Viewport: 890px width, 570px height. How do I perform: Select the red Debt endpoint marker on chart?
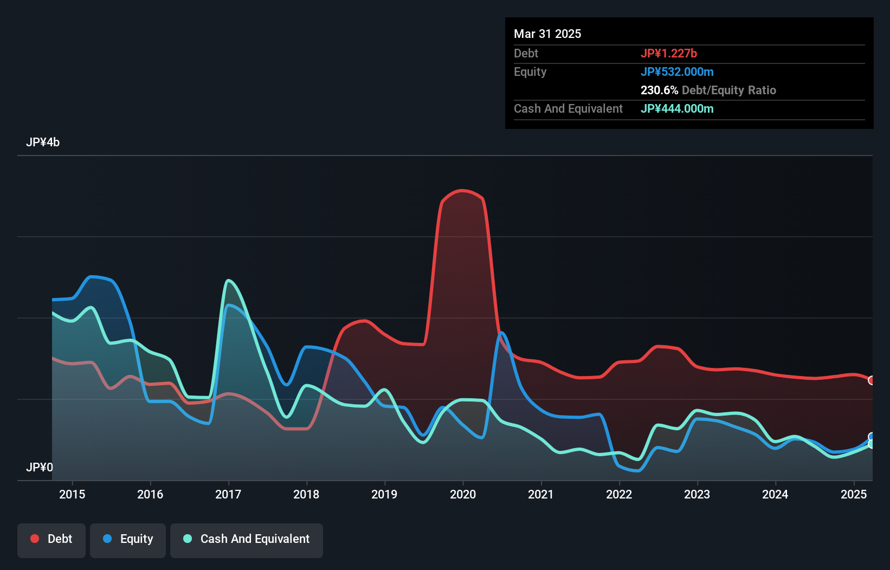[871, 380]
